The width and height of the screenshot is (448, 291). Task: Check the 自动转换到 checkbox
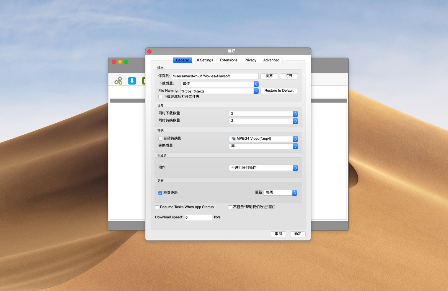(160, 138)
